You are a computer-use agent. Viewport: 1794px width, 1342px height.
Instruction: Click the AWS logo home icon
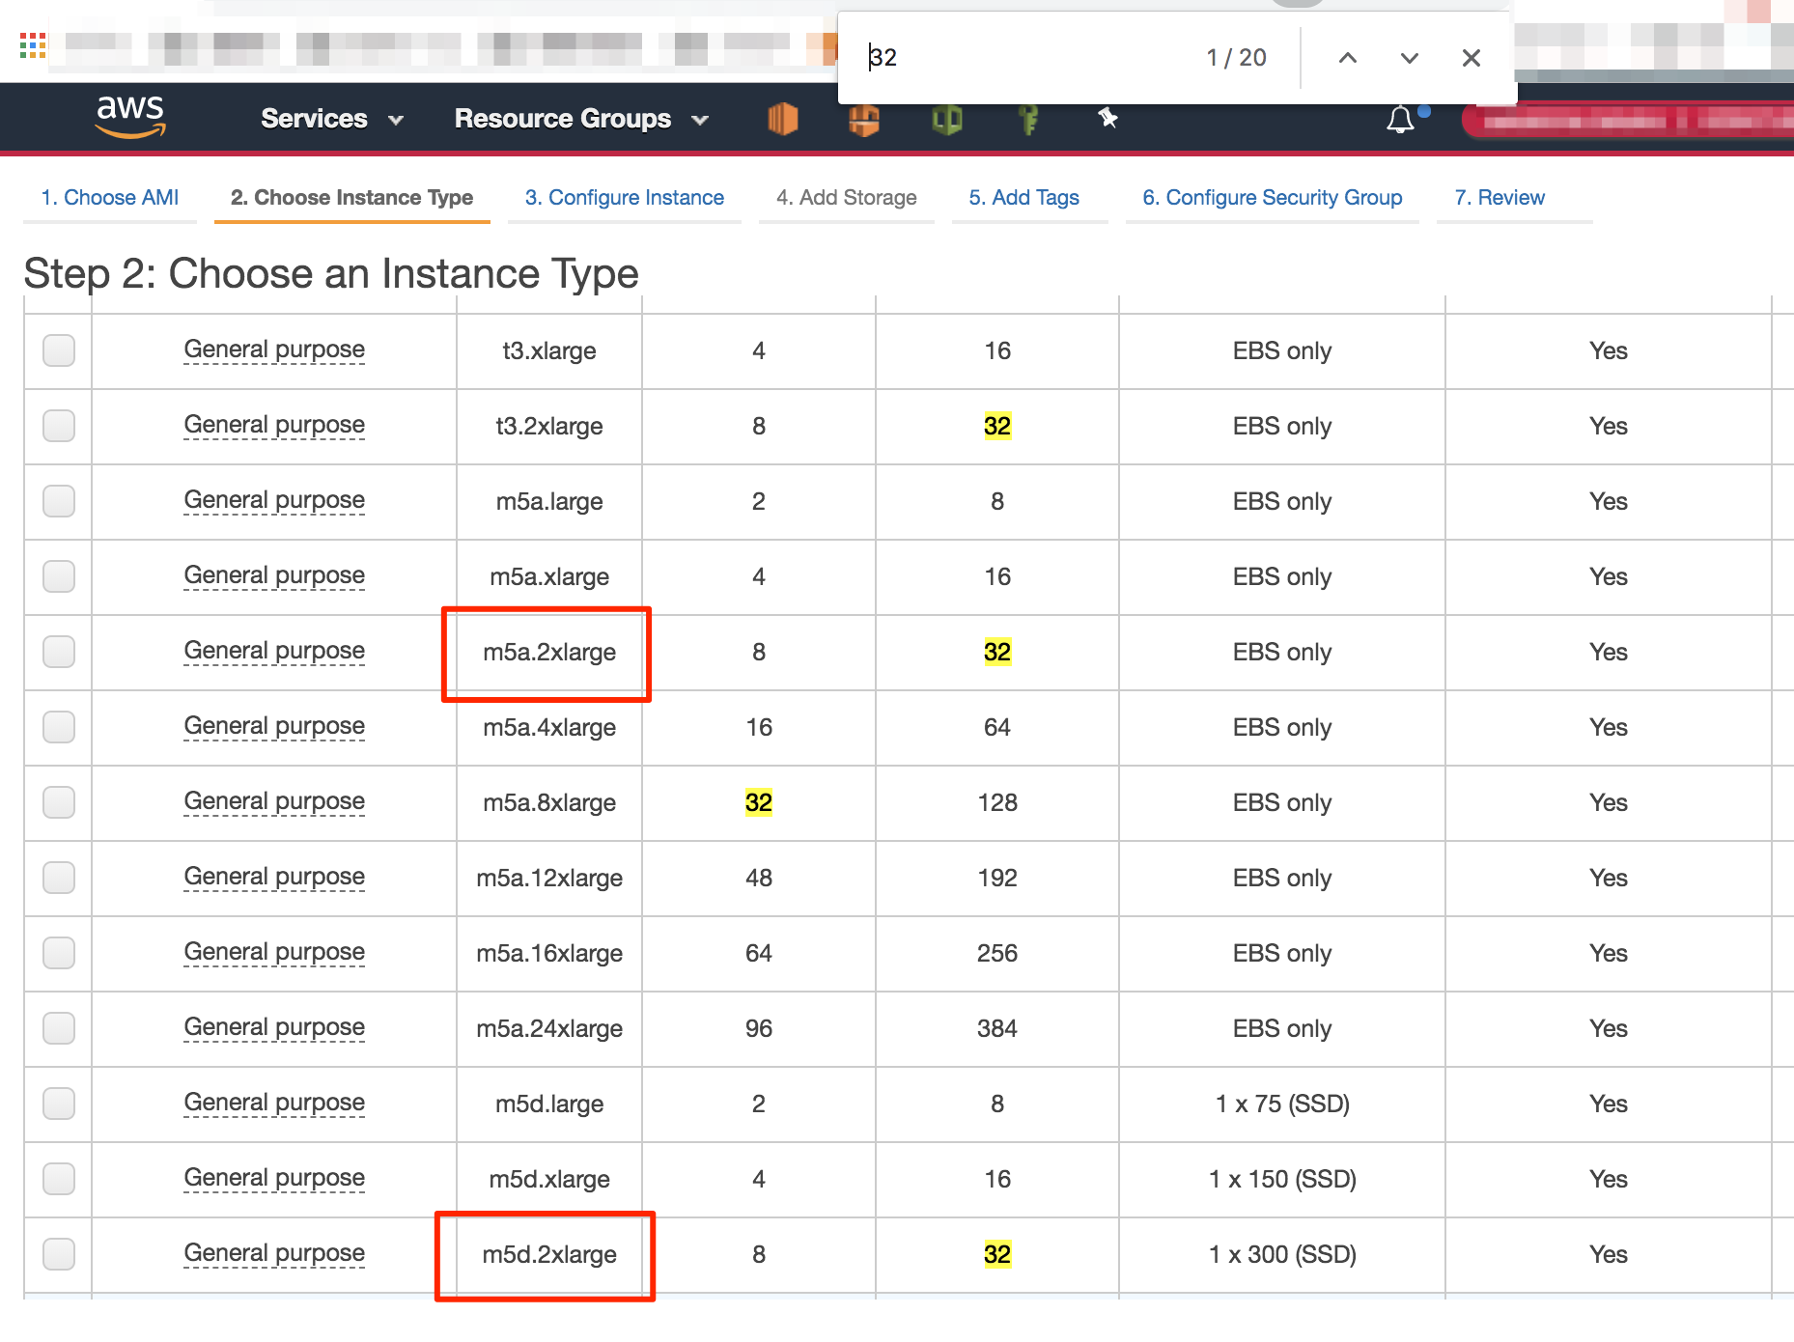[130, 117]
